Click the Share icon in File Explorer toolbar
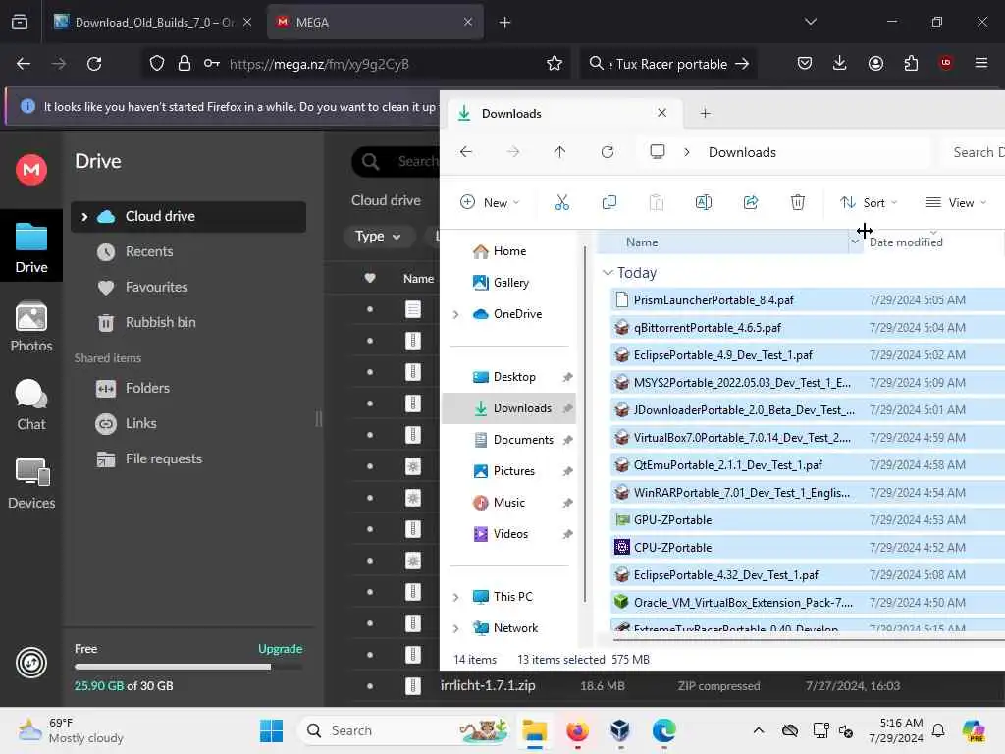This screenshot has height=754, width=1005. 751,202
